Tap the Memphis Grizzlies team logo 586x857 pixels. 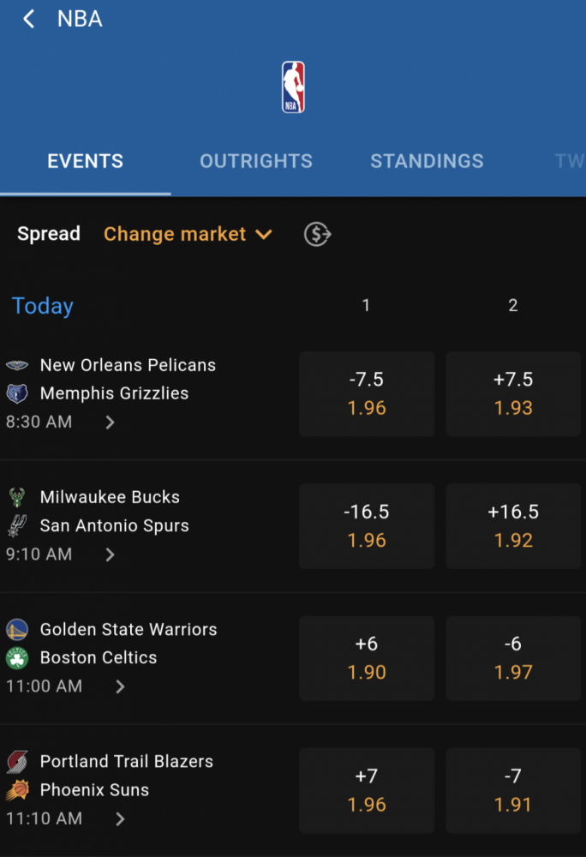coord(17,393)
